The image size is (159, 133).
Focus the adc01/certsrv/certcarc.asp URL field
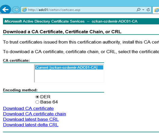click(79, 10)
